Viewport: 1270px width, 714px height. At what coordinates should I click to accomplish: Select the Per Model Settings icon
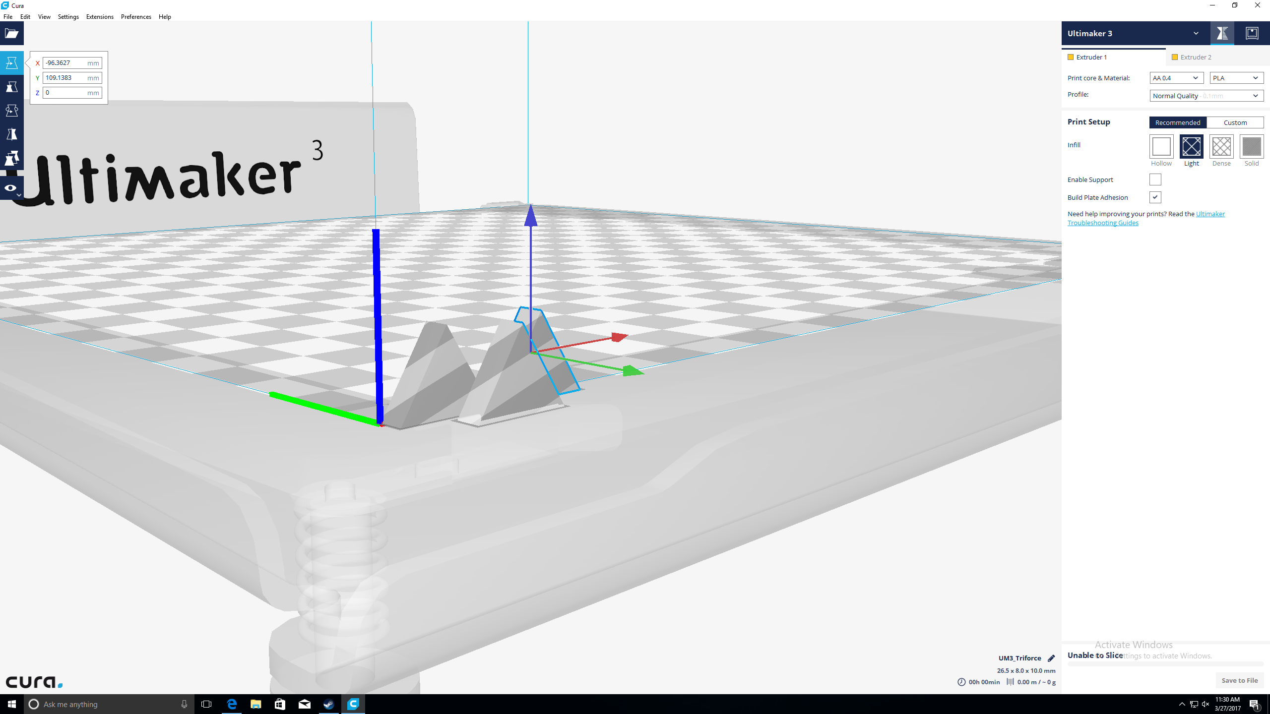(11, 158)
